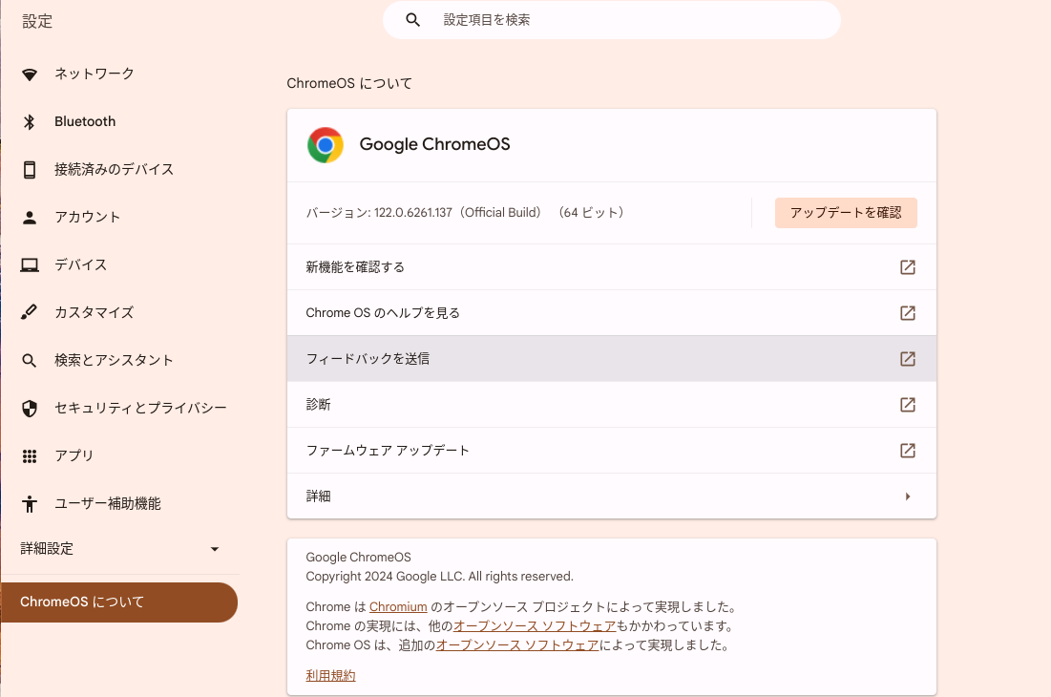Click フィードバックを送信 row
The height and width of the screenshot is (697, 1051).
tap(611, 359)
